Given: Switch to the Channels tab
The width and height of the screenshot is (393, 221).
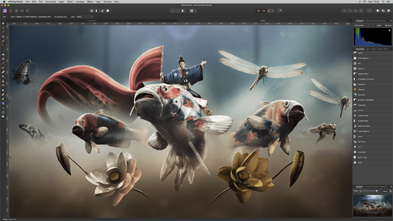Looking at the screenshot, I should point(383,187).
